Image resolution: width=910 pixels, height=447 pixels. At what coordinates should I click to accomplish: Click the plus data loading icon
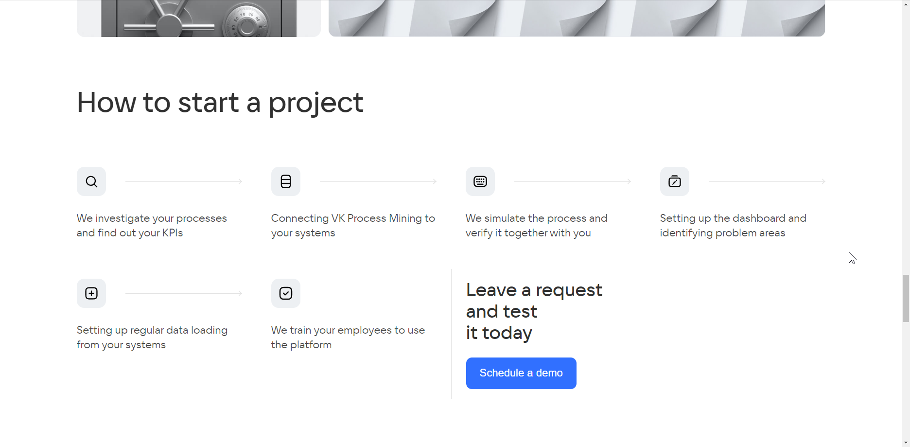point(91,293)
